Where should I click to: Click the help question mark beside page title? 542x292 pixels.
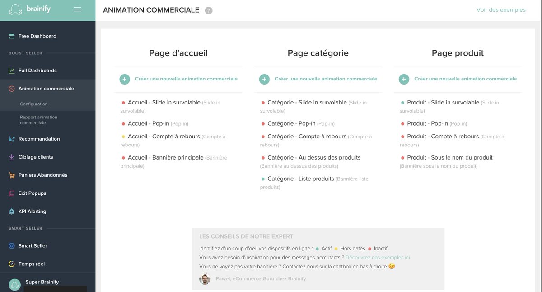pyautogui.click(x=208, y=10)
